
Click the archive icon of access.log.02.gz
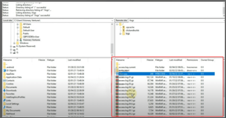pos(117,80)
